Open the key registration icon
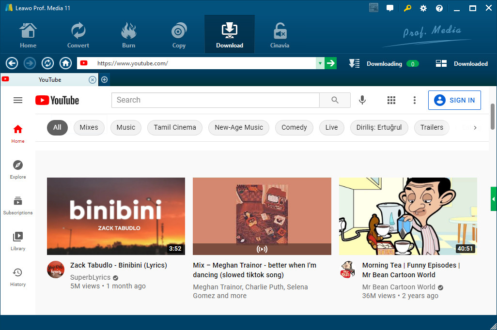Screen dimensions: 497x330 pos(407,8)
